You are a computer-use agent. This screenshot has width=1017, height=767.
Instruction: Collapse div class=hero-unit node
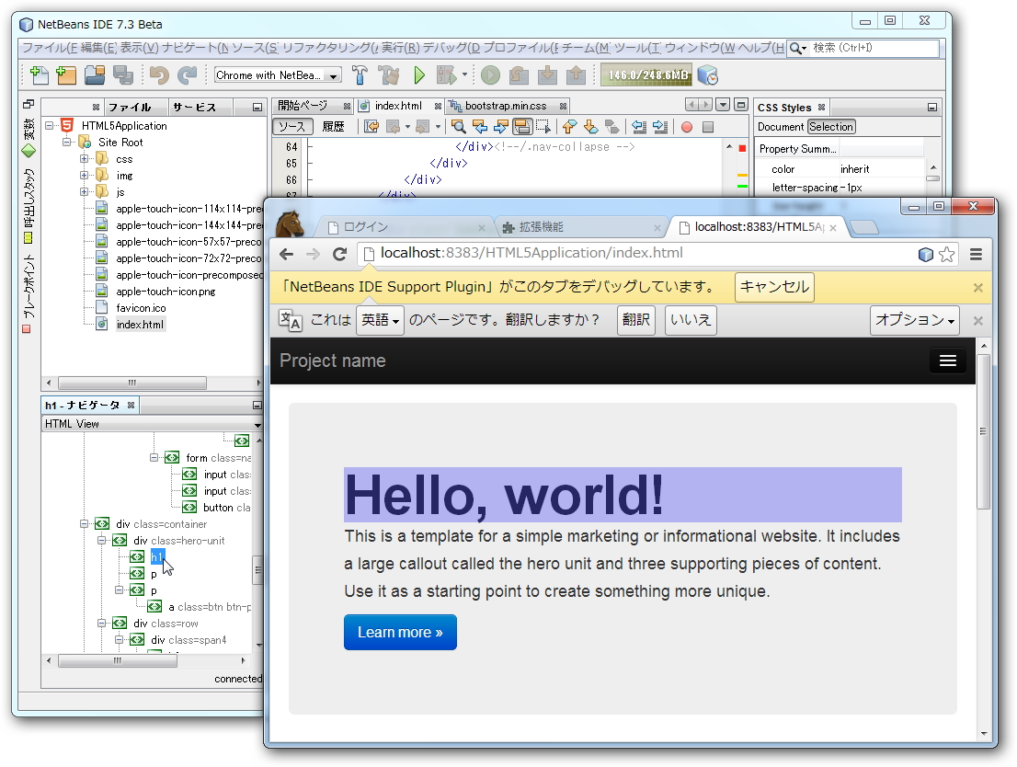[101, 541]
